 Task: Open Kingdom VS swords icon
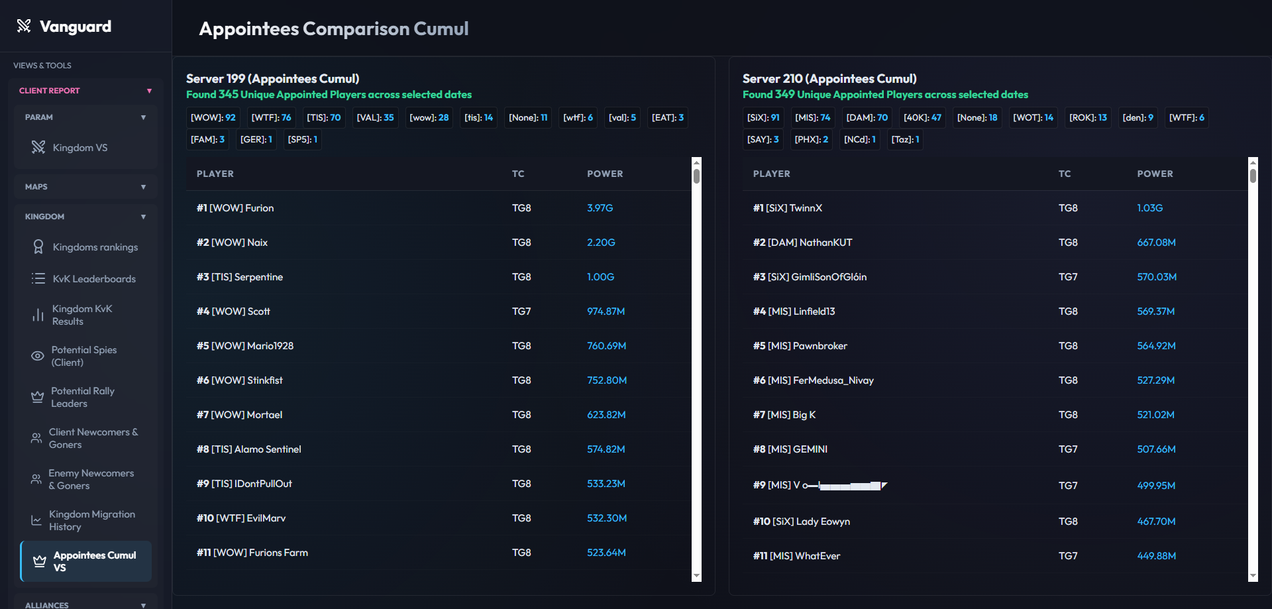coord(38,147)
